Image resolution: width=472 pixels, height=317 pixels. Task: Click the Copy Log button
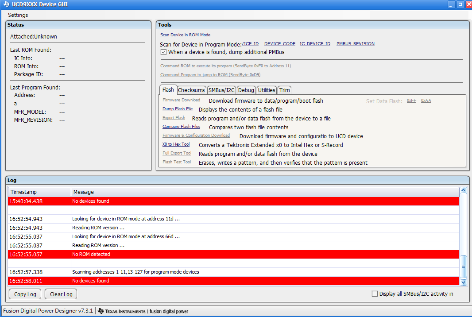25,294
